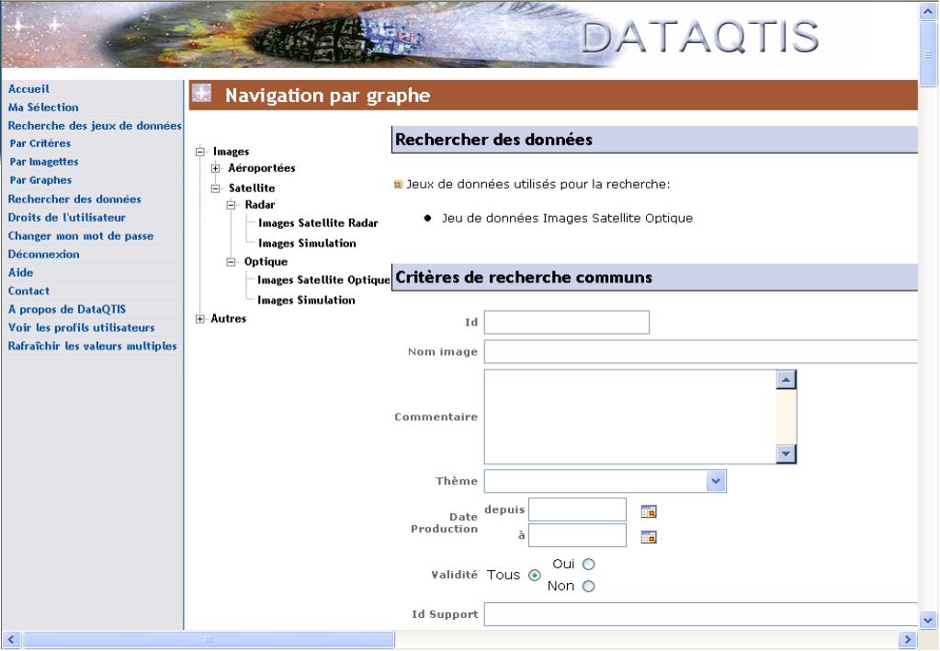940x651 pixels.
Task: Open the Thème dropdown list
Action: point(716,481)
